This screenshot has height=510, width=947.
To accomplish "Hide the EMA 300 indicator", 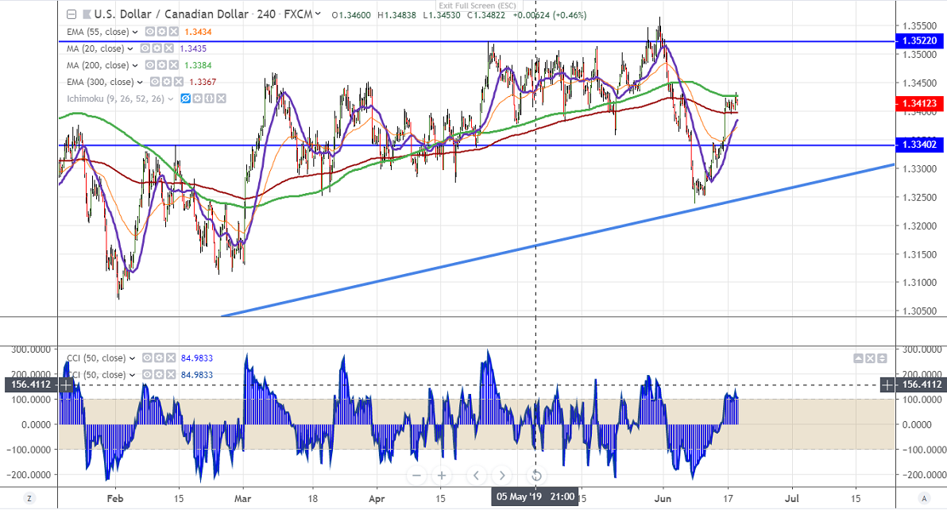I will pos(155,82).
